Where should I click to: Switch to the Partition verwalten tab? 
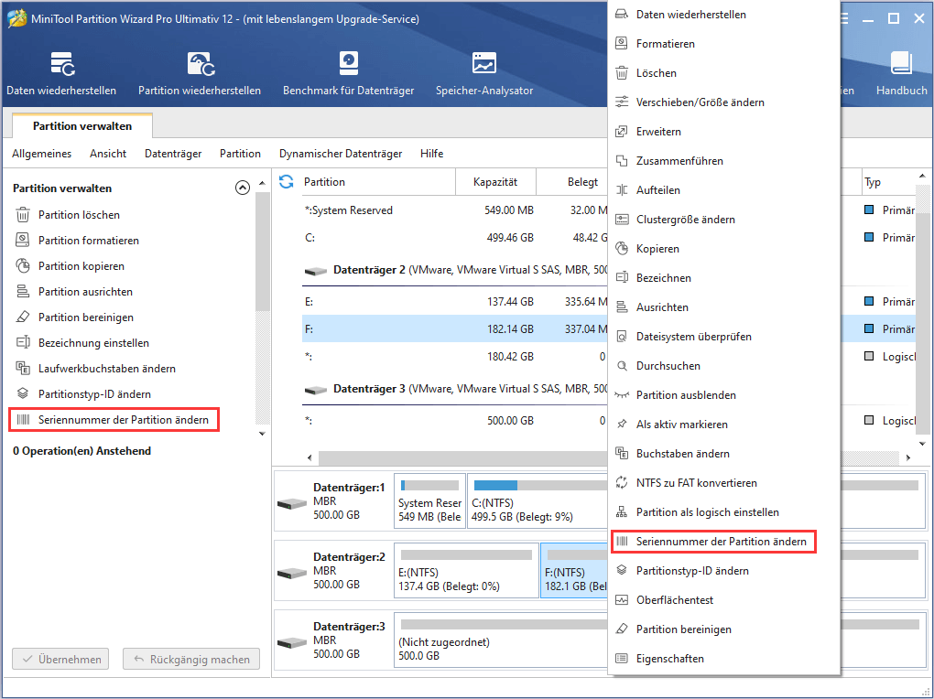(x=82, y=126)
